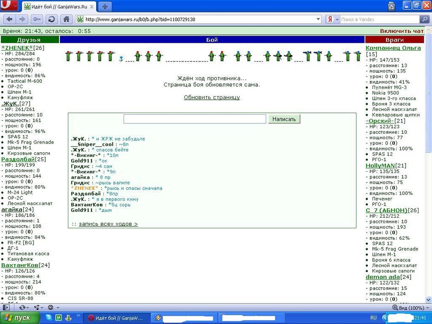Open the Вид (100%) zoom dropdown

tap(428, 308)
